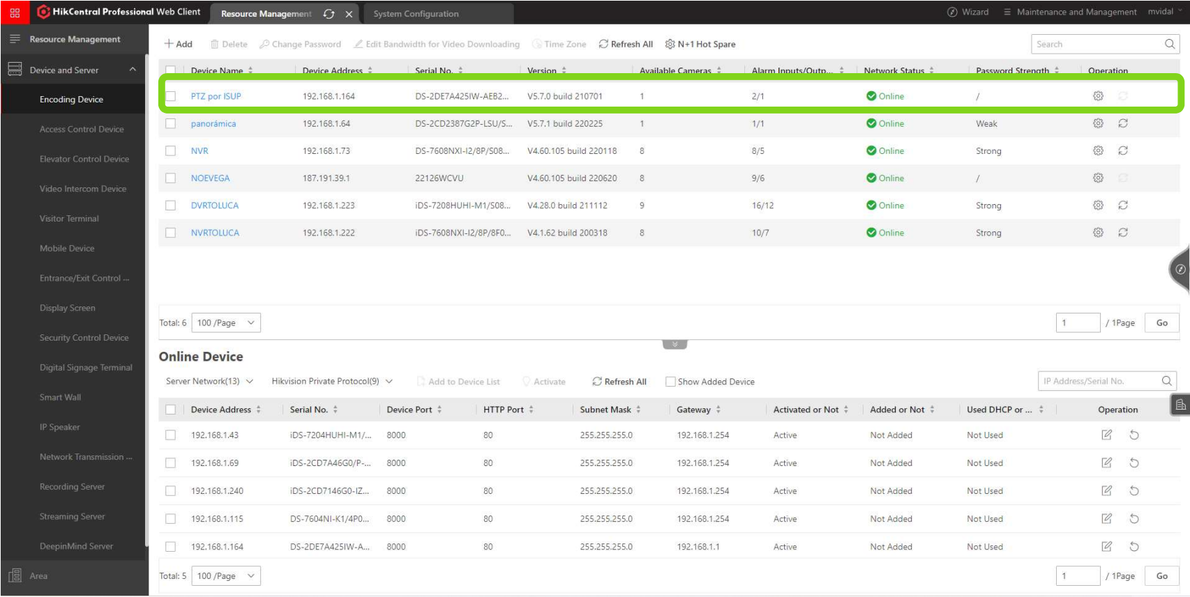
Task: Collapse panel with the divider handle
Action: (x=675, y=344)
